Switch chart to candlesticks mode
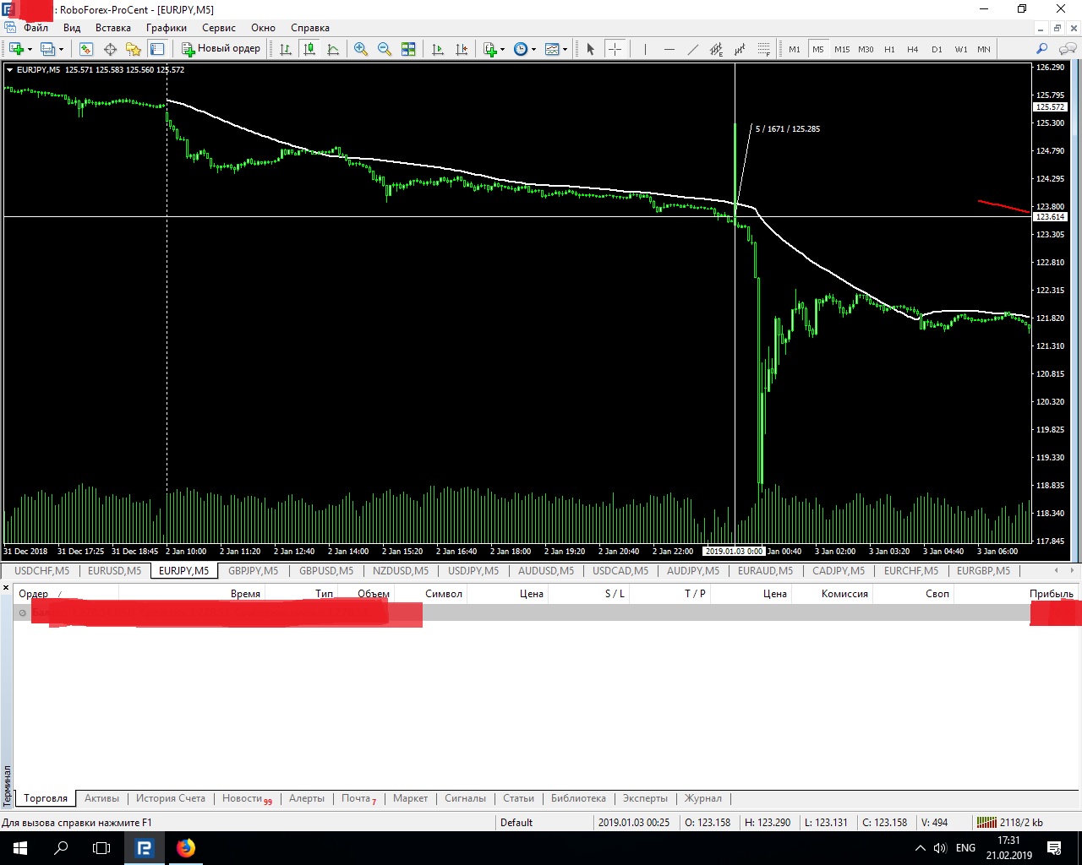This screenshot has width=1082, height=865. [309, 49]
